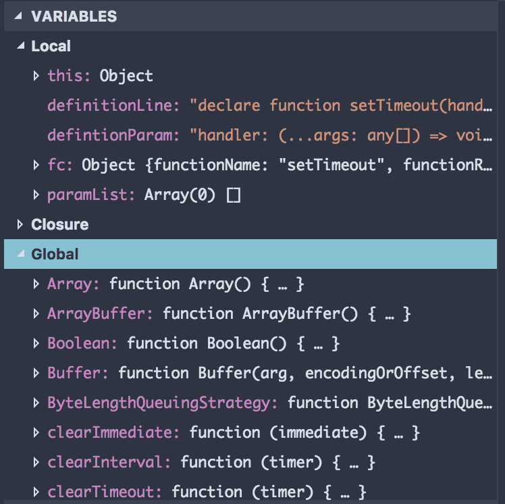
Task: Expand the paramList Array(0) entry
Action: click(x=36, y=195)
